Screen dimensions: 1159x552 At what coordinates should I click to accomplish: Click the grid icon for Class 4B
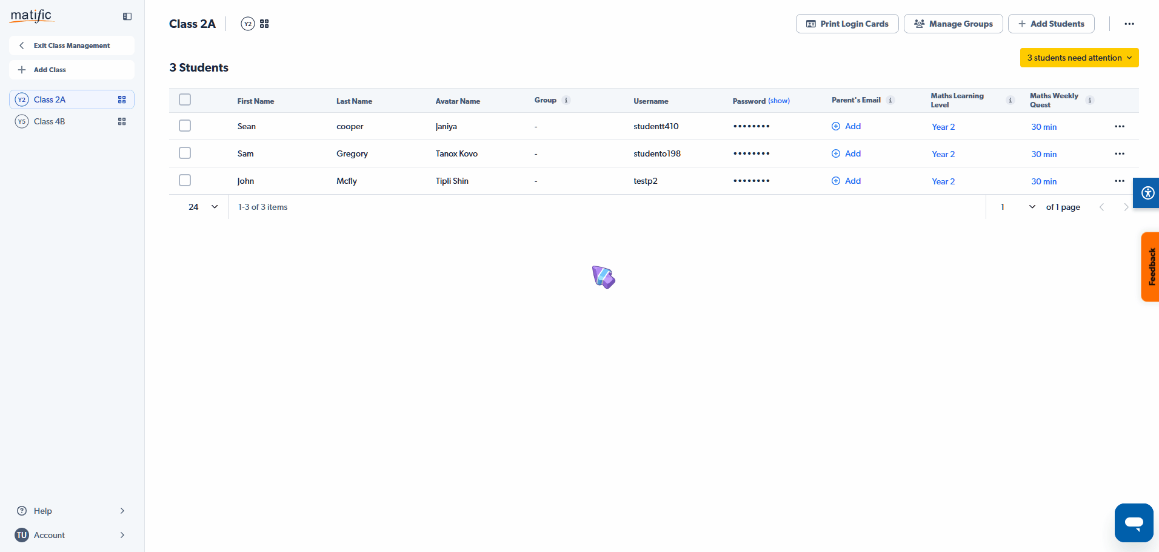pos(122,121)
